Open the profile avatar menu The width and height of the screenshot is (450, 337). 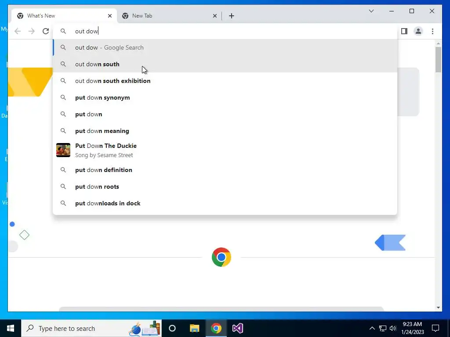tap(418, 31)
